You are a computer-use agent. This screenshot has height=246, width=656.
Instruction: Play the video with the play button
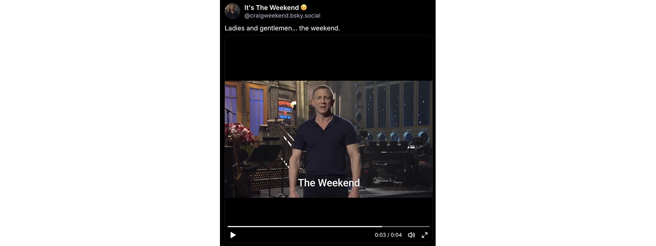click(233, 235)
